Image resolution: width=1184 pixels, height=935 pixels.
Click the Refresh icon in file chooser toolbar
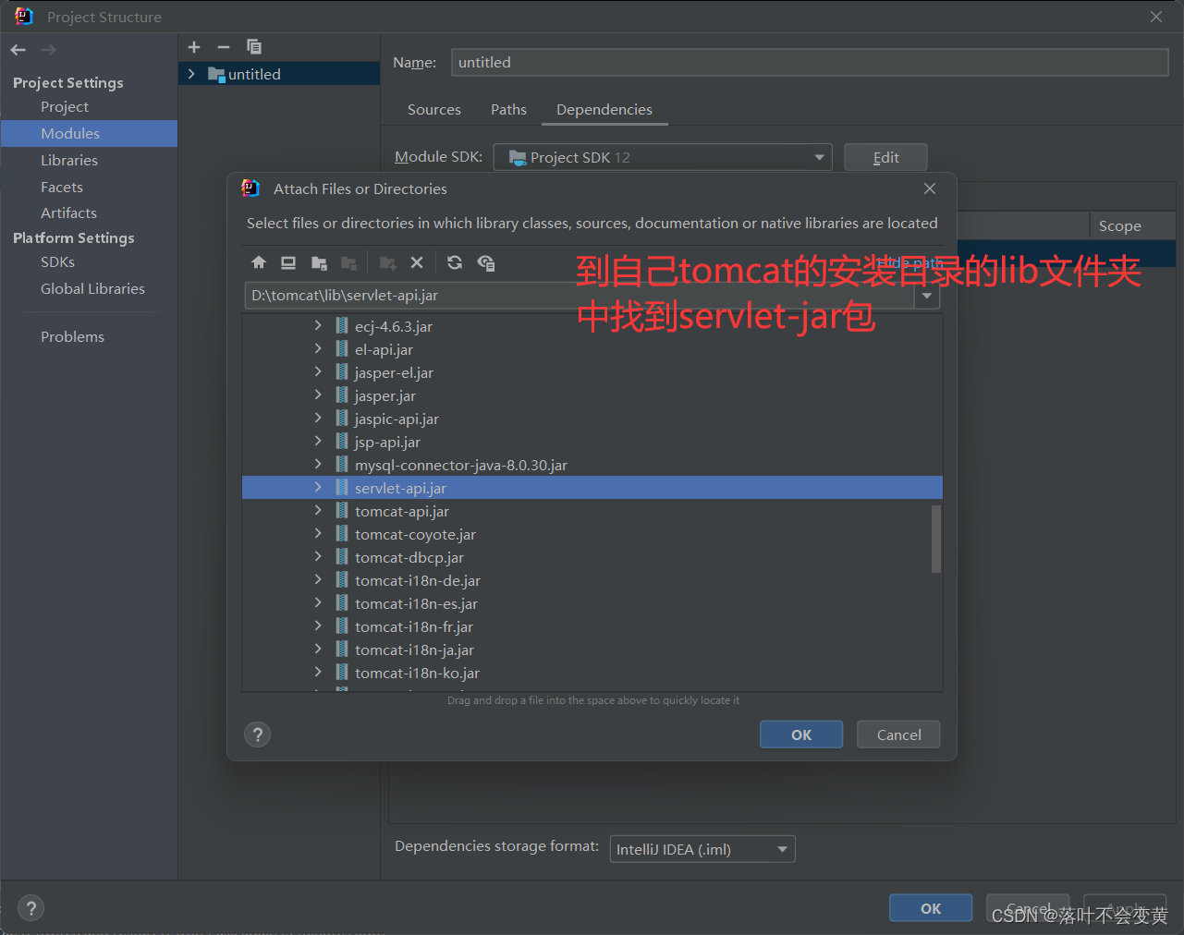[455, 262]
